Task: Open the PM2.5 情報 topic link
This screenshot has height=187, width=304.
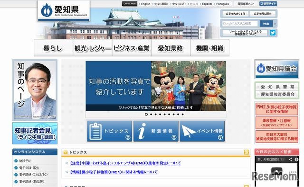Action: [x=114, y=172]
